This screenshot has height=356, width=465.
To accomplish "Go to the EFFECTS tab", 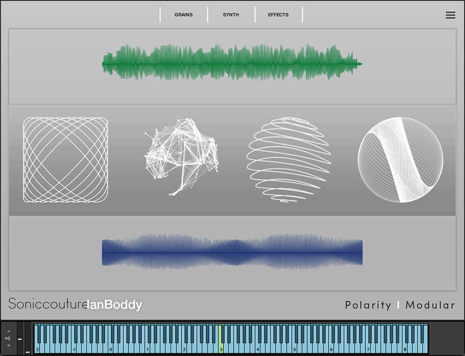I will 278,15.
